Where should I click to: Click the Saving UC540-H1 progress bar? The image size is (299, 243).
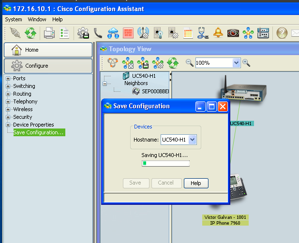[x=165, y=163]
